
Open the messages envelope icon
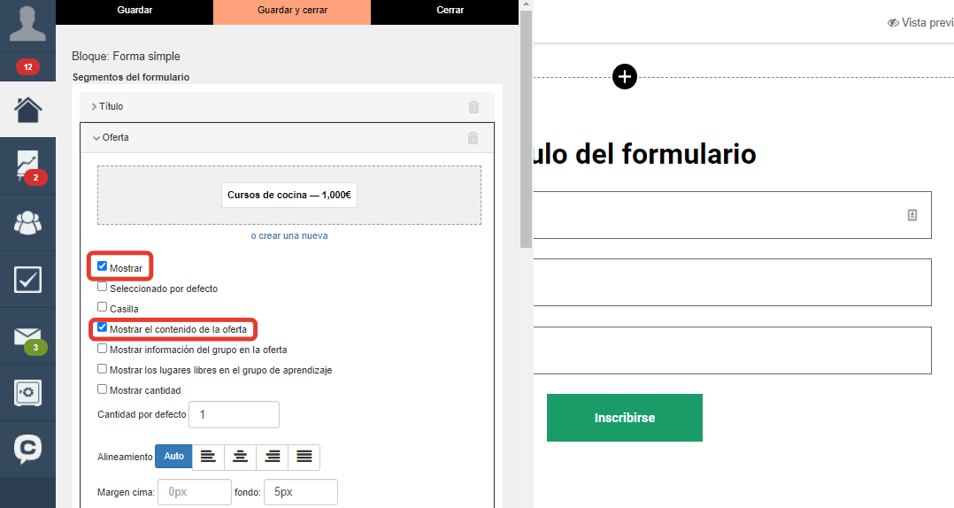(x=28, y=336)
